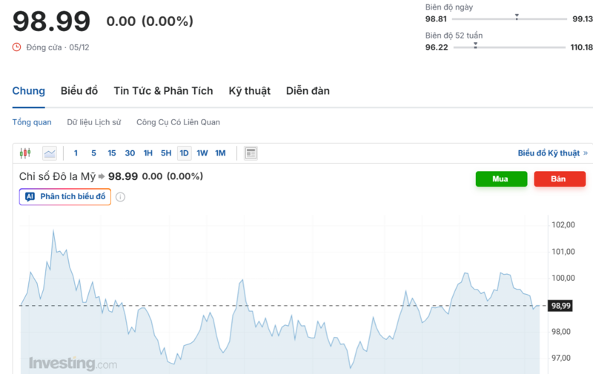
Task: Open the Dữ liệu Lịch sử sub-tab
Action: [x=93, y=122]
